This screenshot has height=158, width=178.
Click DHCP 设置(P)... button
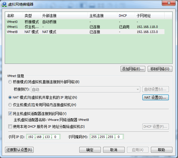pos(156,127)
